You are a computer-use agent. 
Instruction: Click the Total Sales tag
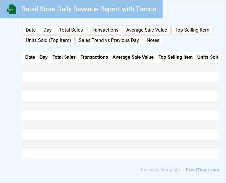71,30
